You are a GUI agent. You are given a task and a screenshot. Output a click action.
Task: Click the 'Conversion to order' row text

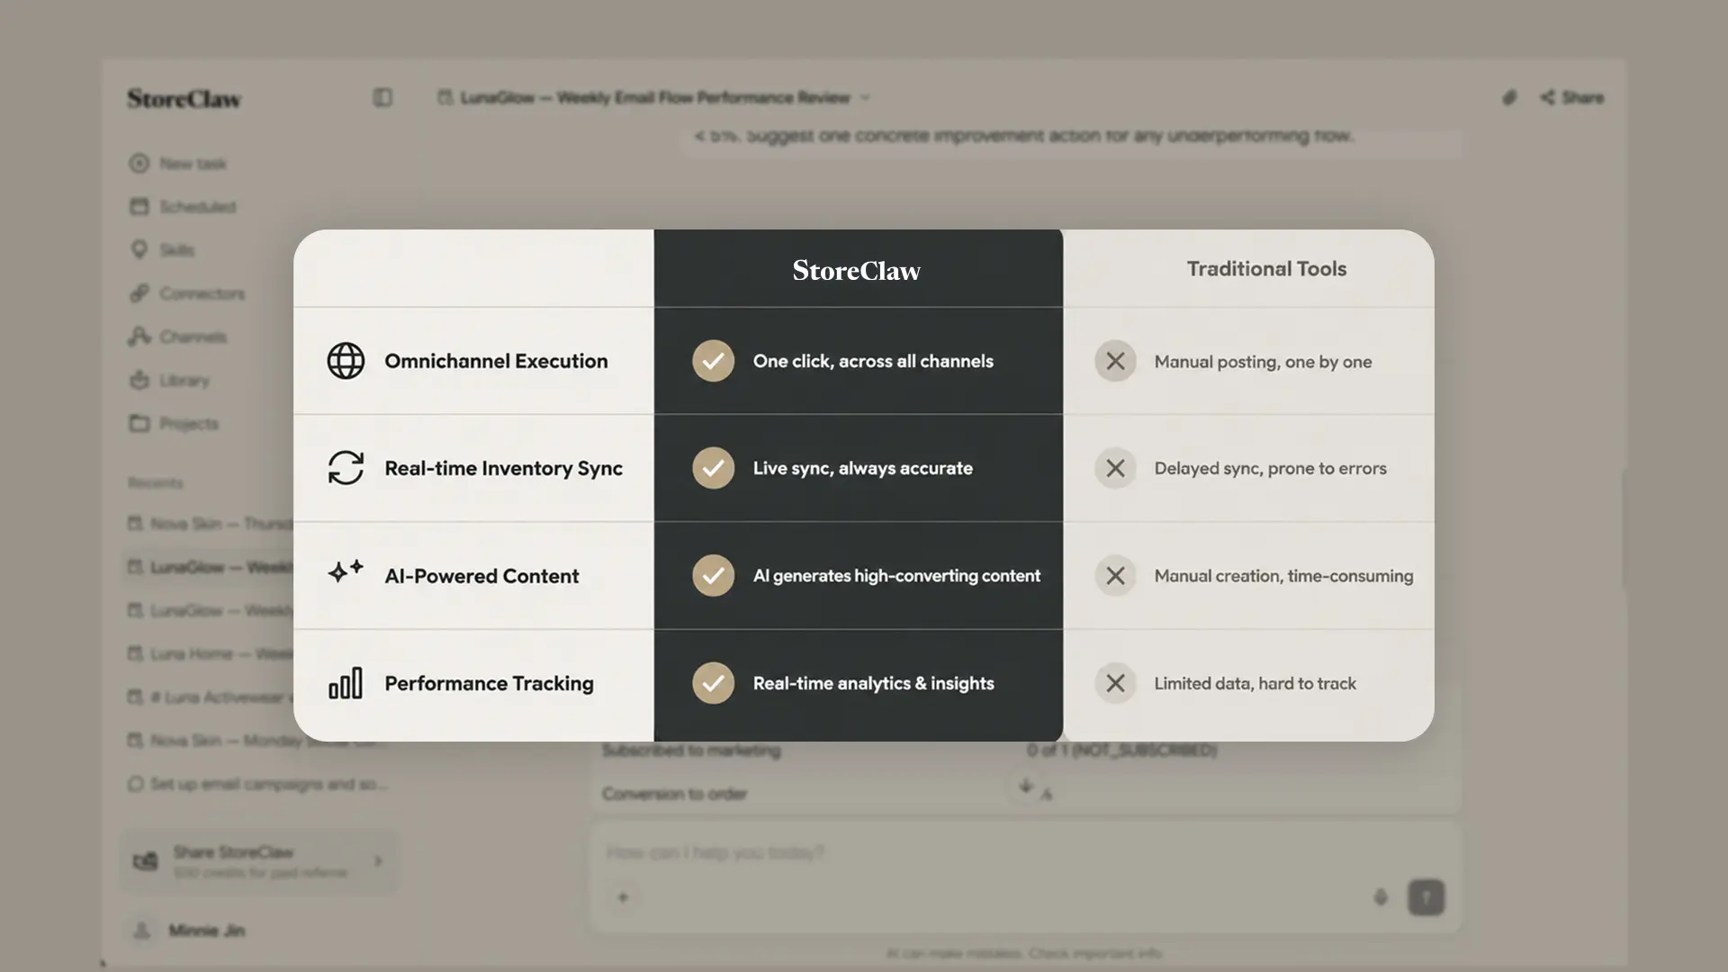(674, 794)
